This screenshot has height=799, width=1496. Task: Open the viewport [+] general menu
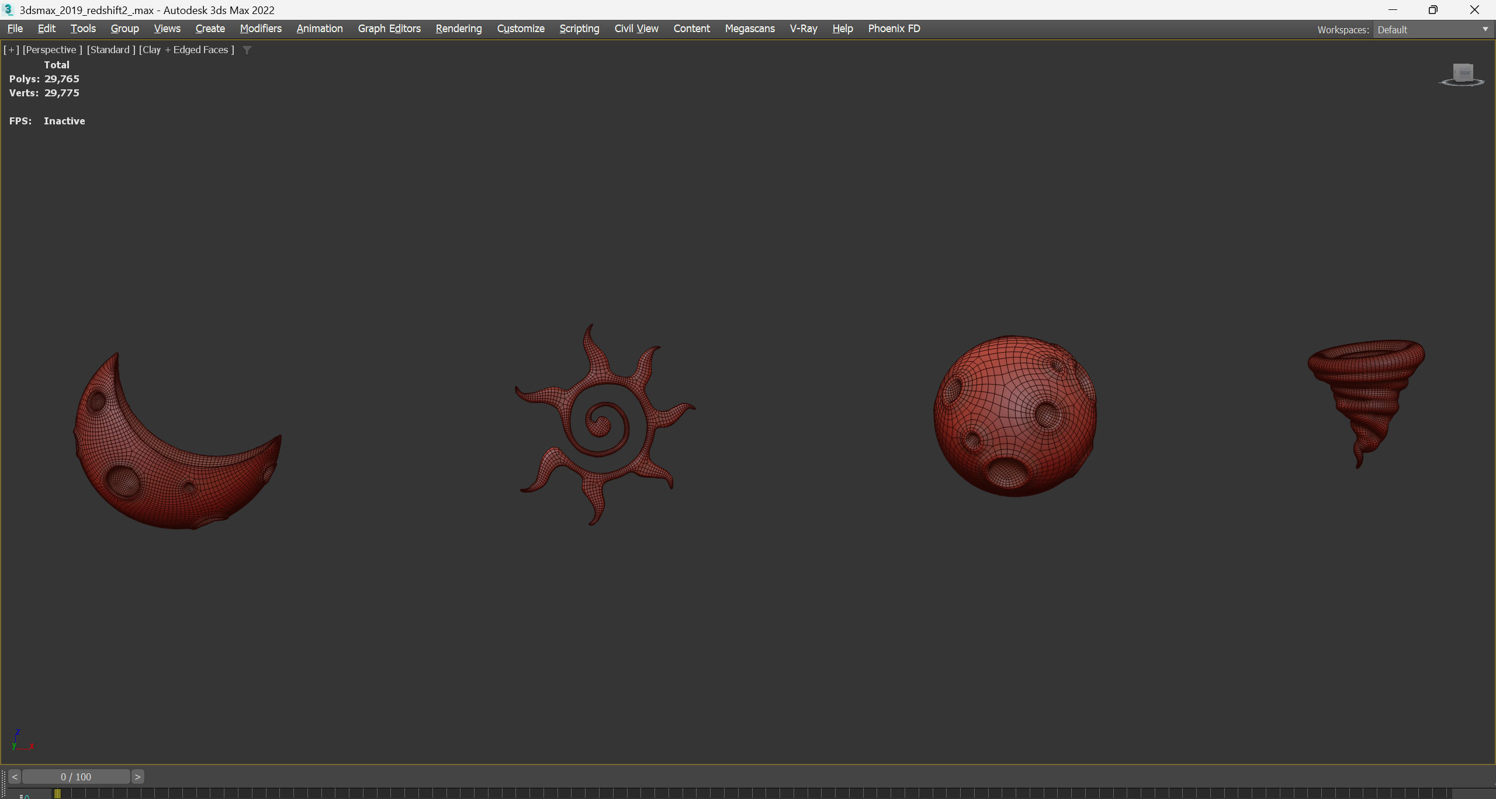[x=11, y=50]
